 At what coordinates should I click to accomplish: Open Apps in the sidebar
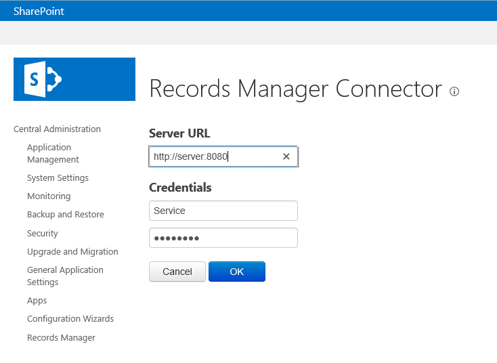point(37,301)
